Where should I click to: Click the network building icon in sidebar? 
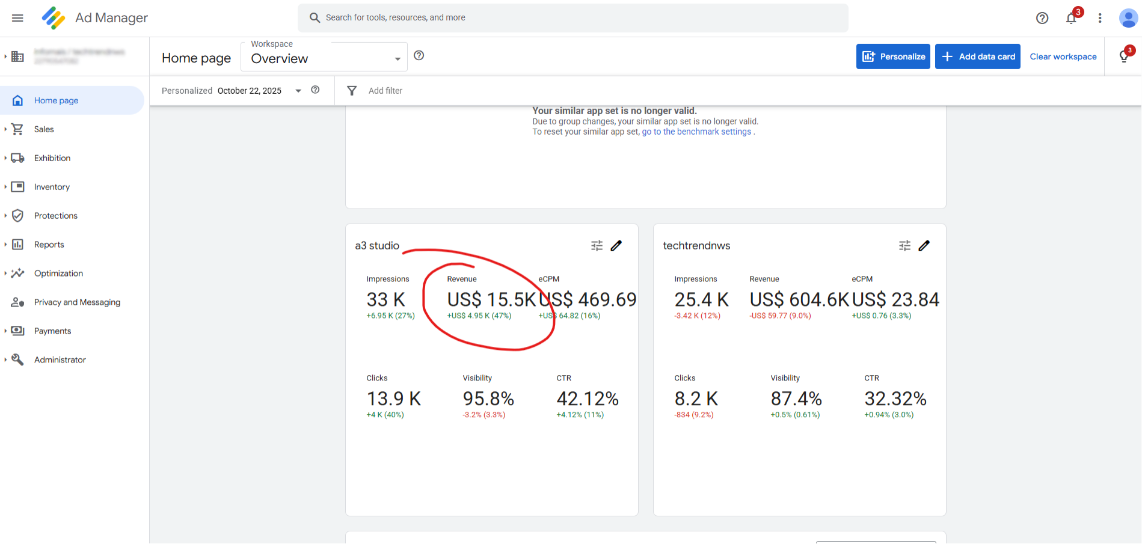tap(17, 57)
